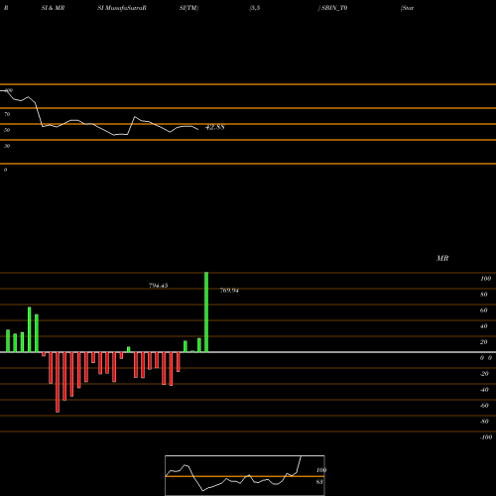Click the tallest green MR histogram bar
The width and height of the screenshot is (496, 496).
(206, 312)
